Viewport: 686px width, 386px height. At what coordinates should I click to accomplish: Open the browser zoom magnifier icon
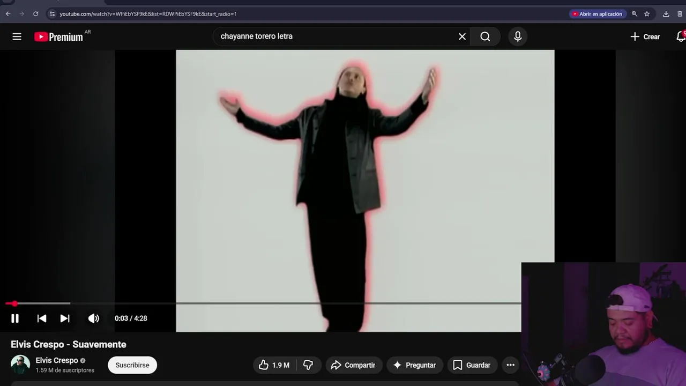click(635, 14)
